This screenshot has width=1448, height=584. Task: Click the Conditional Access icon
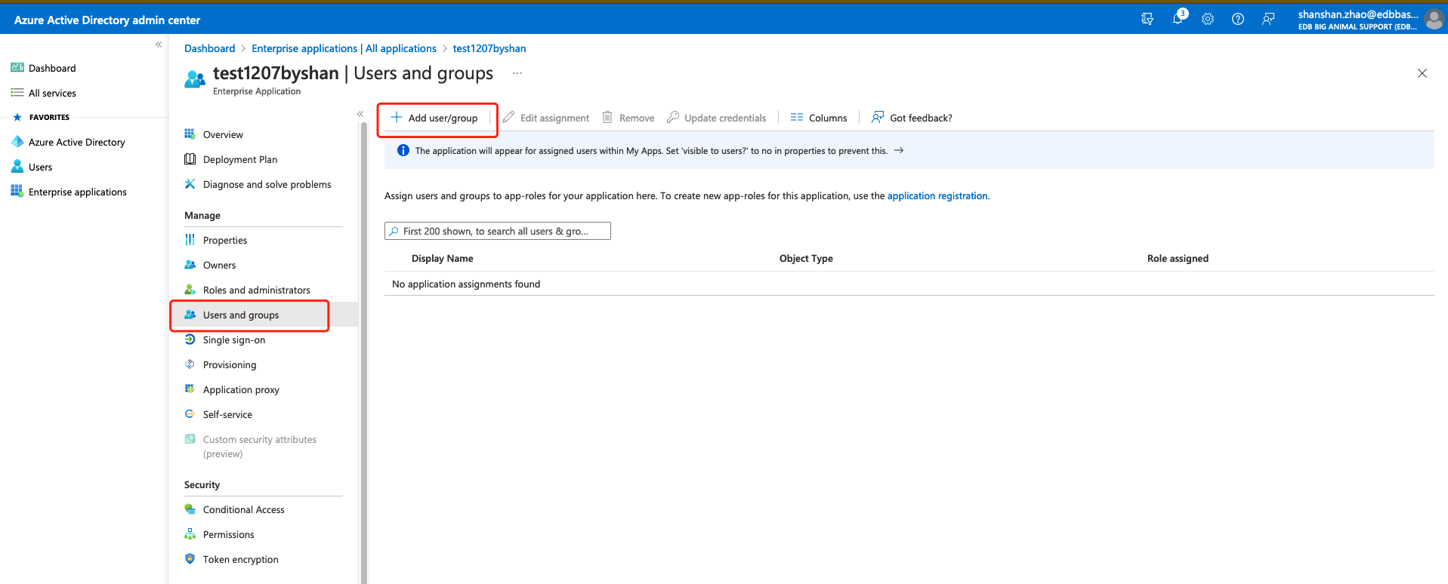(190, 509)
